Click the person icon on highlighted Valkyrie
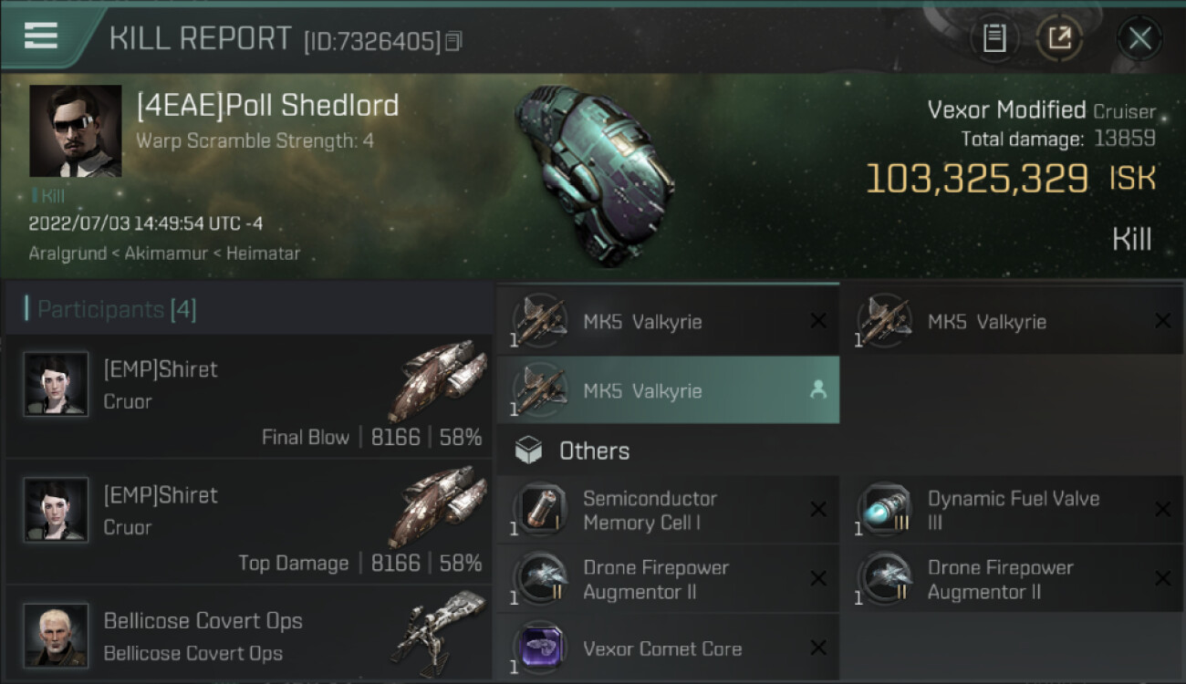The height and width of the screenshot is (684, 1186). click(818, 390)
